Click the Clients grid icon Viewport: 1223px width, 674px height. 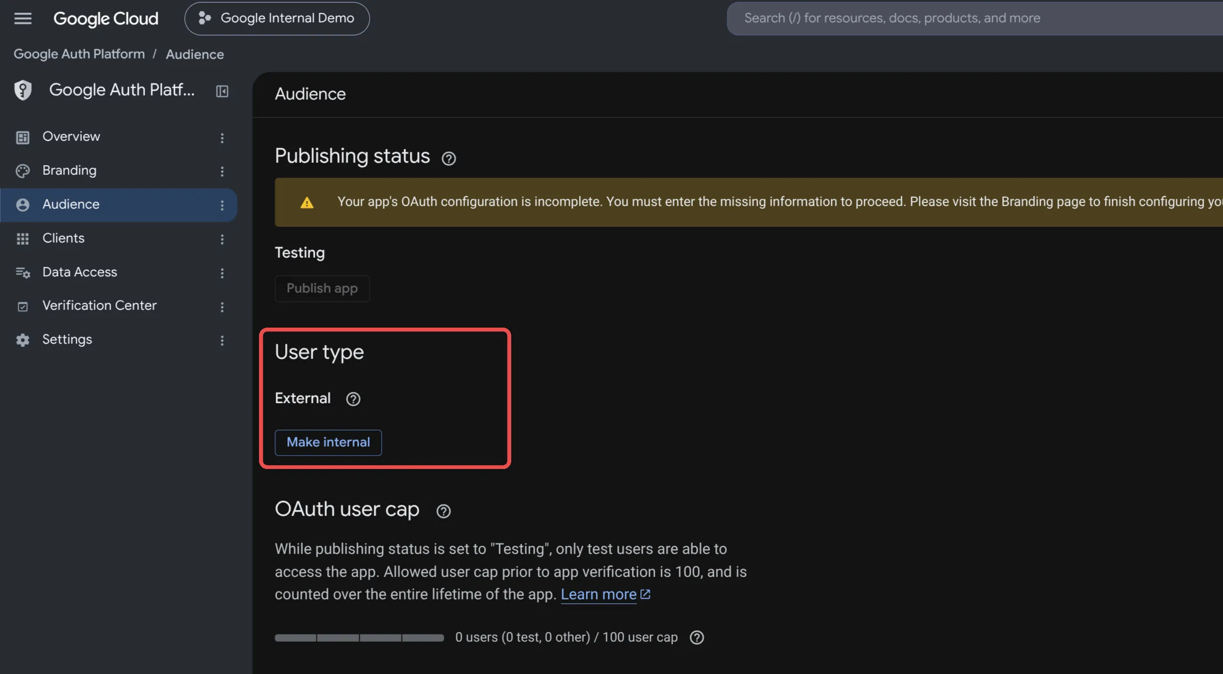point(22,238)
